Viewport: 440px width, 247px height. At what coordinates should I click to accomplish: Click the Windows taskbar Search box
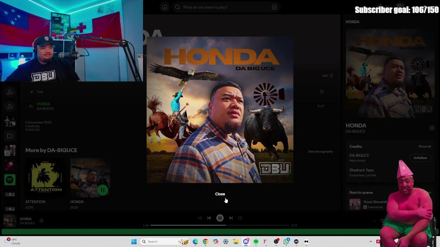pyautogui.click(x=165, y=242)
